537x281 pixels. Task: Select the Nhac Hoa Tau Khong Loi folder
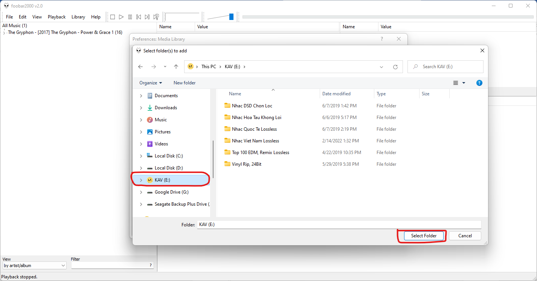[x=256, y=118]
